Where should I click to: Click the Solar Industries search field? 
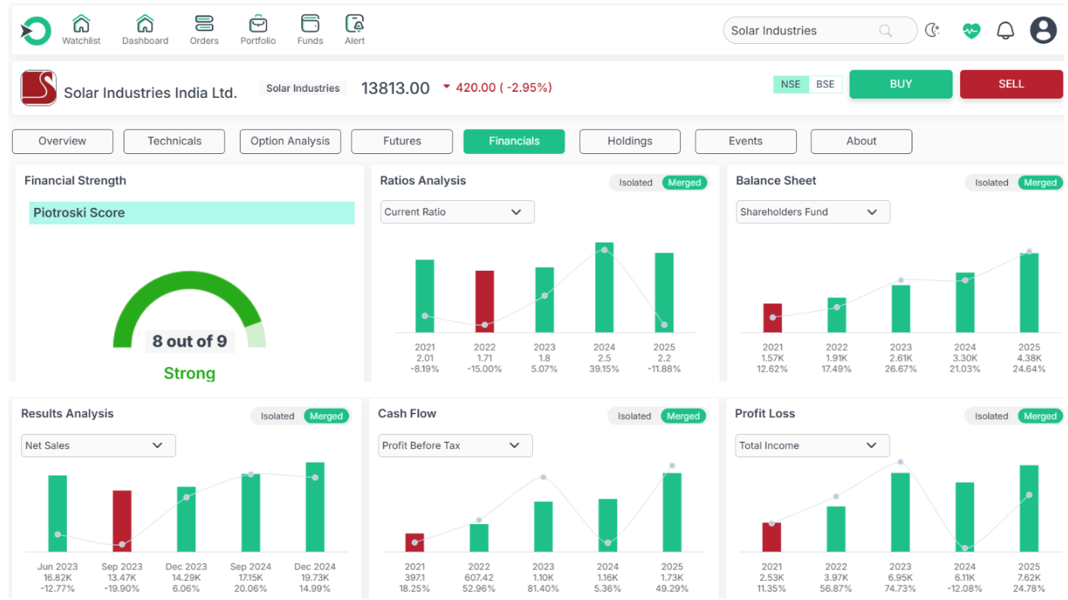pyautogui.click(x=805, y=31)
